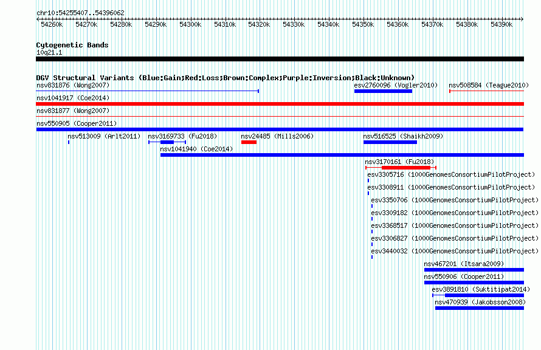The image size is (541, 350).
Task: Open esv3350706 1000Genomes variant label
Action: pos(455,200)
